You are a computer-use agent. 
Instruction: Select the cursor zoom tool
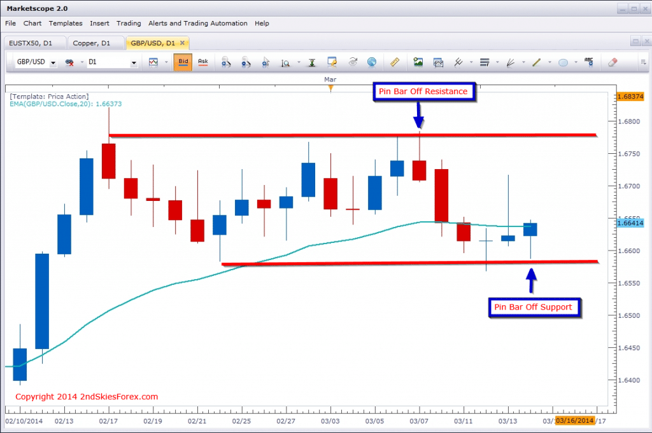(x=266, y=62)
